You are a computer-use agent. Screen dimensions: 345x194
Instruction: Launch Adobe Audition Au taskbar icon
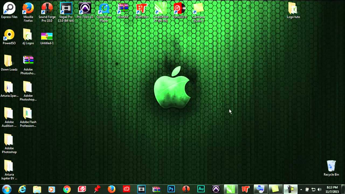201,189
